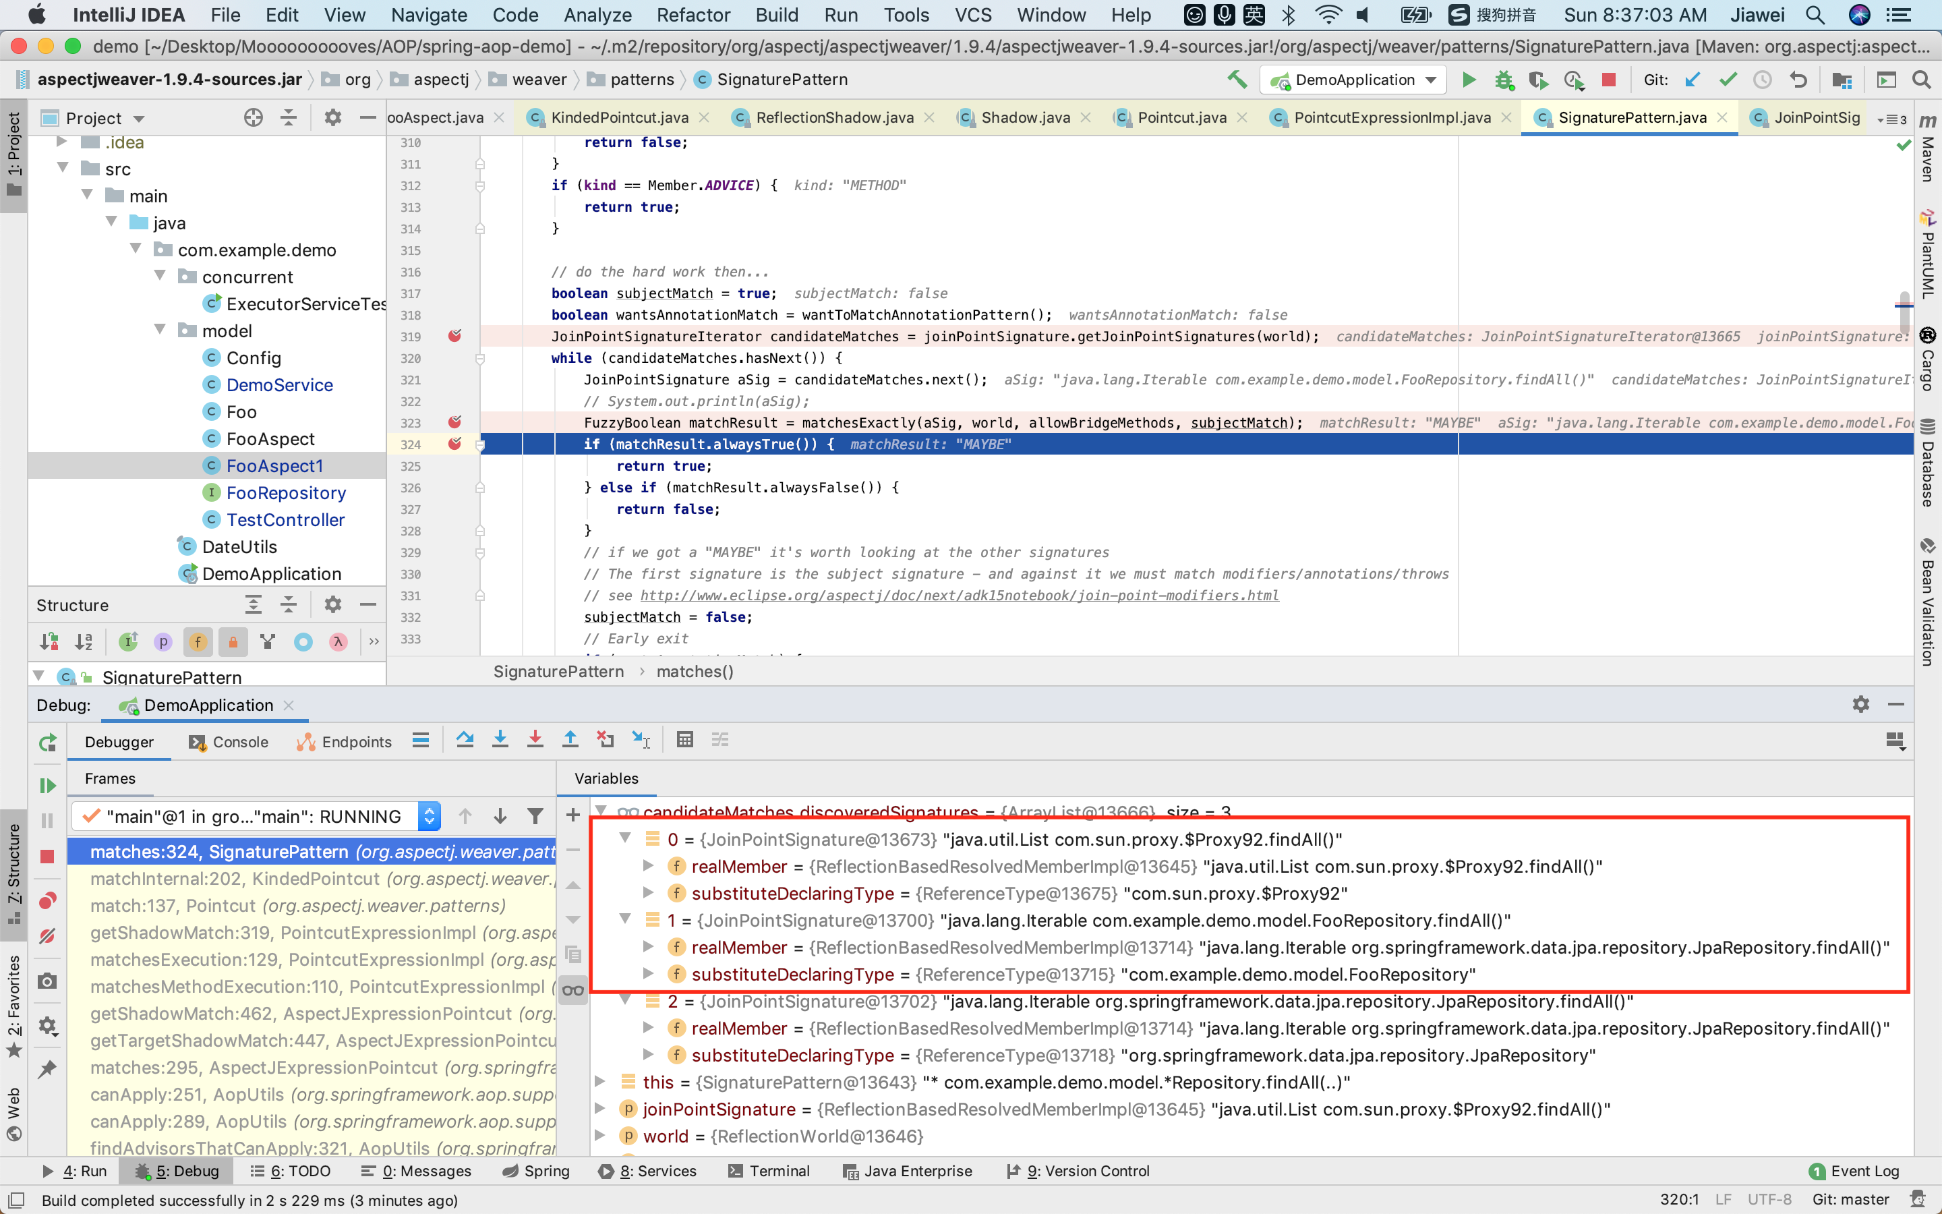Click Force Step Into red arrow icon
The image size is (1942, 1214).
point(535,739)
